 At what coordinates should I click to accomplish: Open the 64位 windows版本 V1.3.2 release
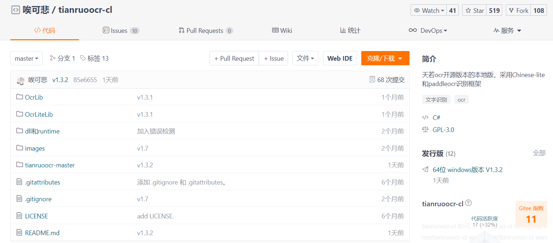tap(468, 170)
